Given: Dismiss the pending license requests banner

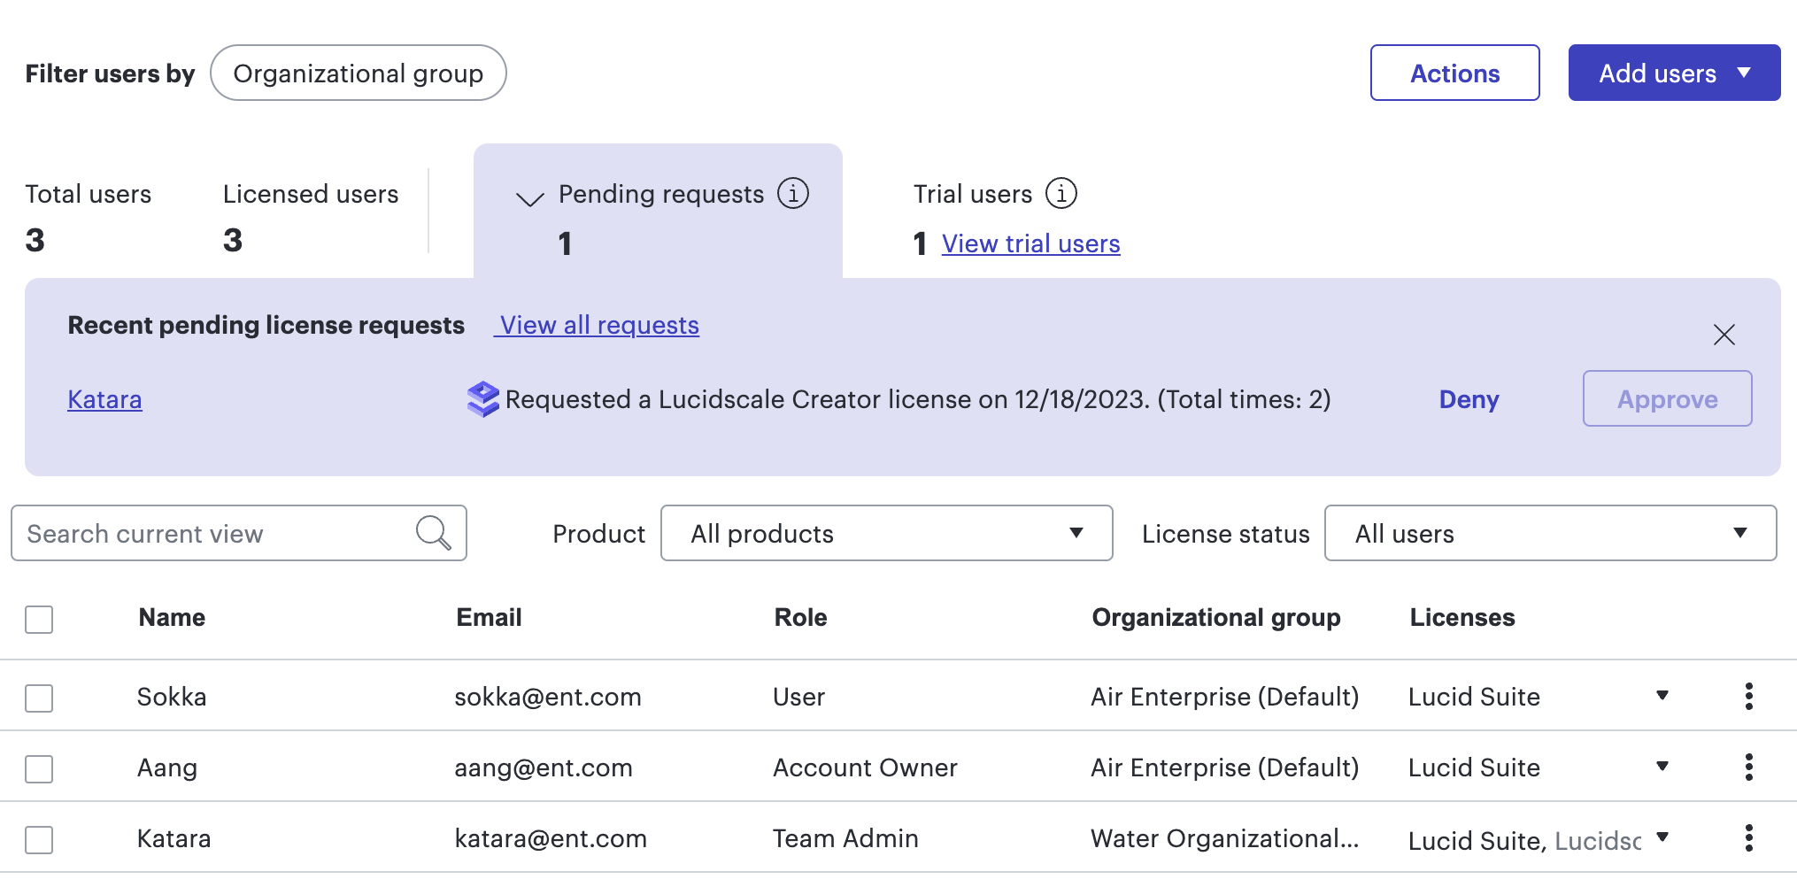Looking at the screenshot, I should coord(1724,336).
